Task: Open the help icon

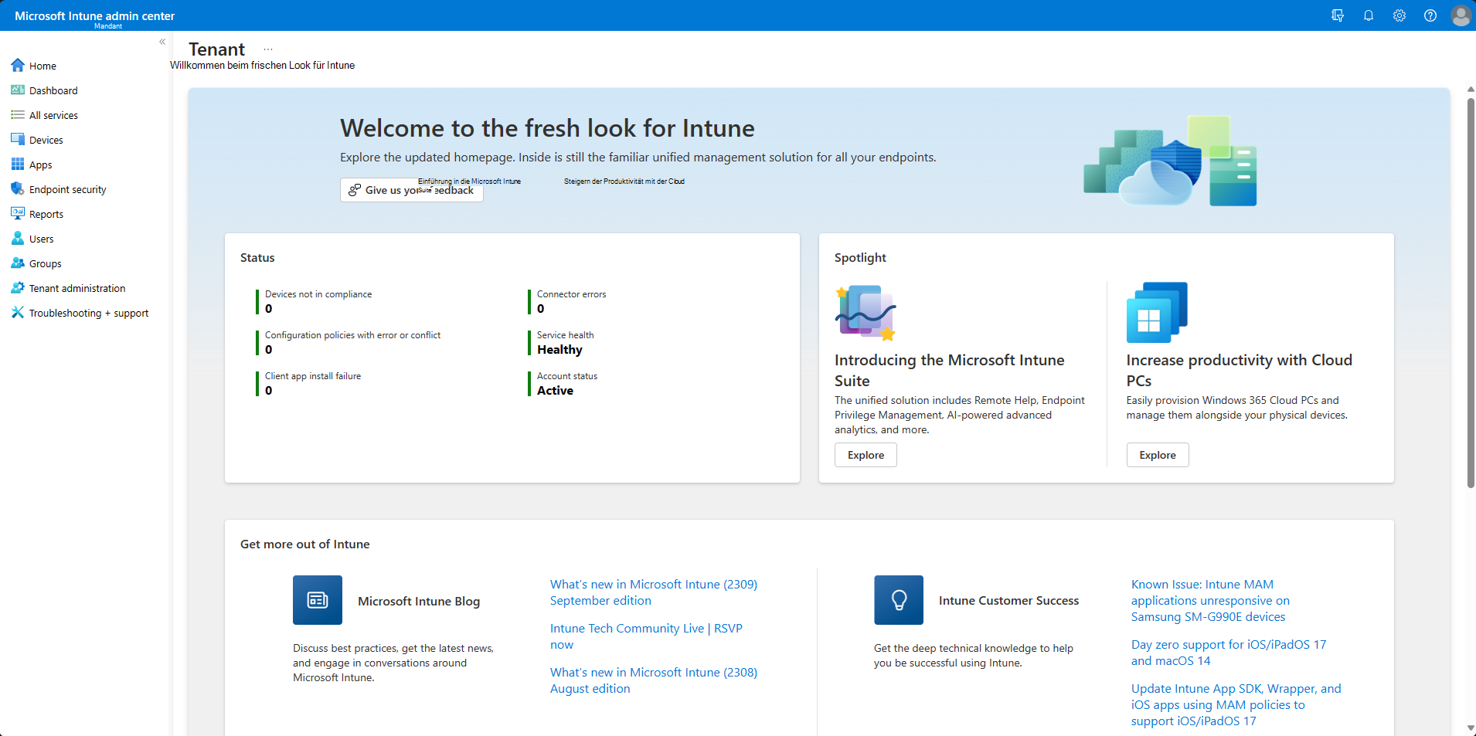Action: pyautogui.click(x=1430, y=15)
